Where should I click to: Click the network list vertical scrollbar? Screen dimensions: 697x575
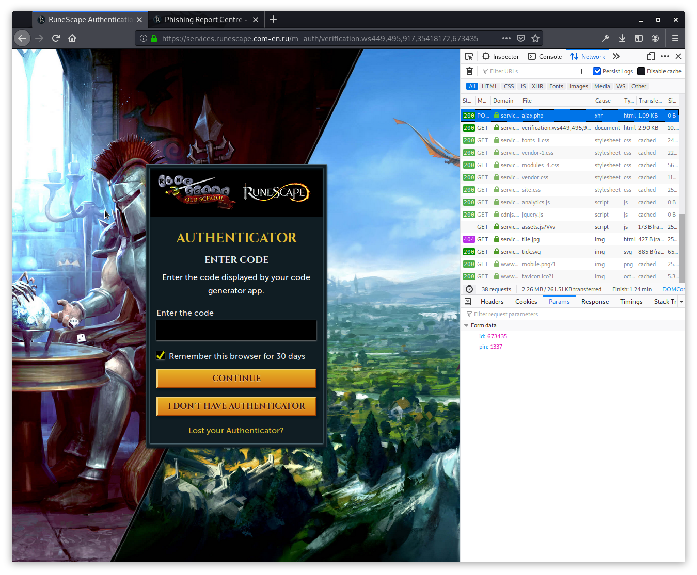(682, 248)
